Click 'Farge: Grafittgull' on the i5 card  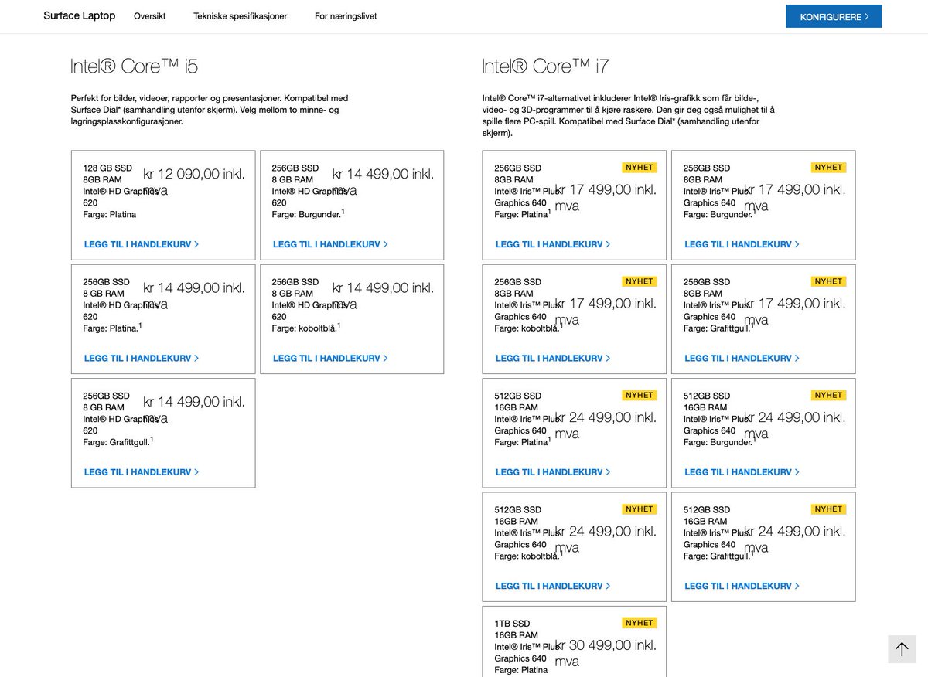[118, 441]
